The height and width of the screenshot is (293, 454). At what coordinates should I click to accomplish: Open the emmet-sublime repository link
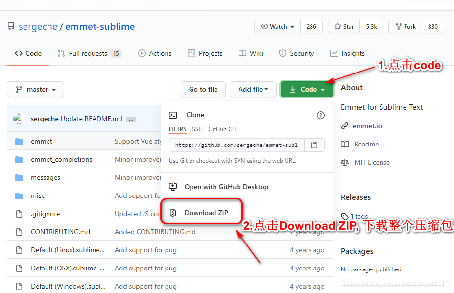pyautogui.click(x=100, y=26)
